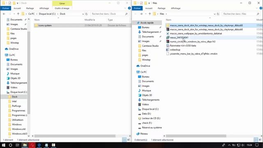Expand address history dropdown in Dock window
Image resolution: width=263 pixels, height=148 pixels.
[x=83, y=14]
